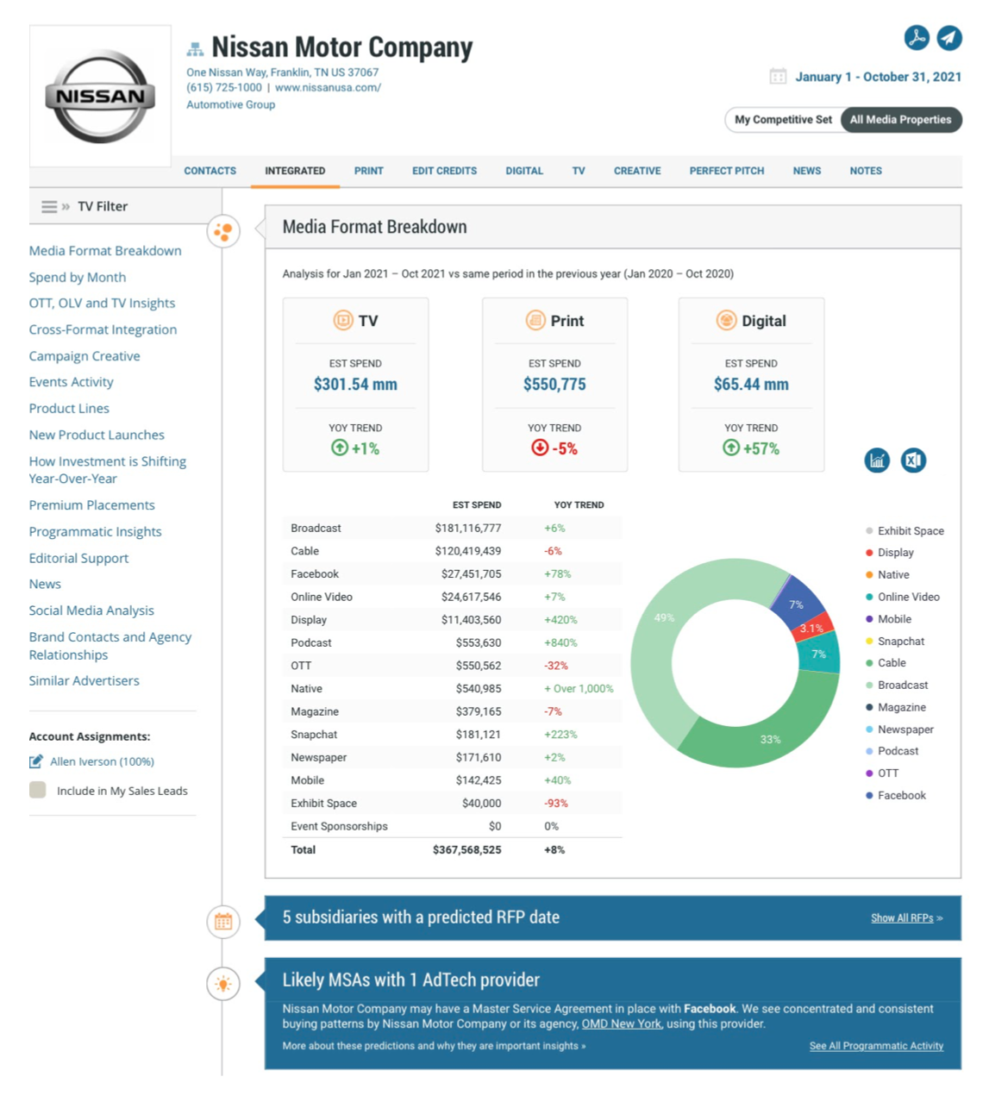
Task: Click the Print downward trend arrow
Action: click(540, 448)
